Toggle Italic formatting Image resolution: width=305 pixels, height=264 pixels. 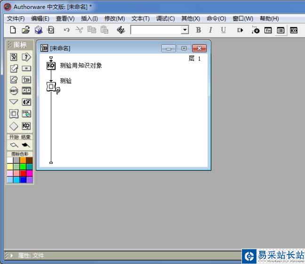[210, 30]
